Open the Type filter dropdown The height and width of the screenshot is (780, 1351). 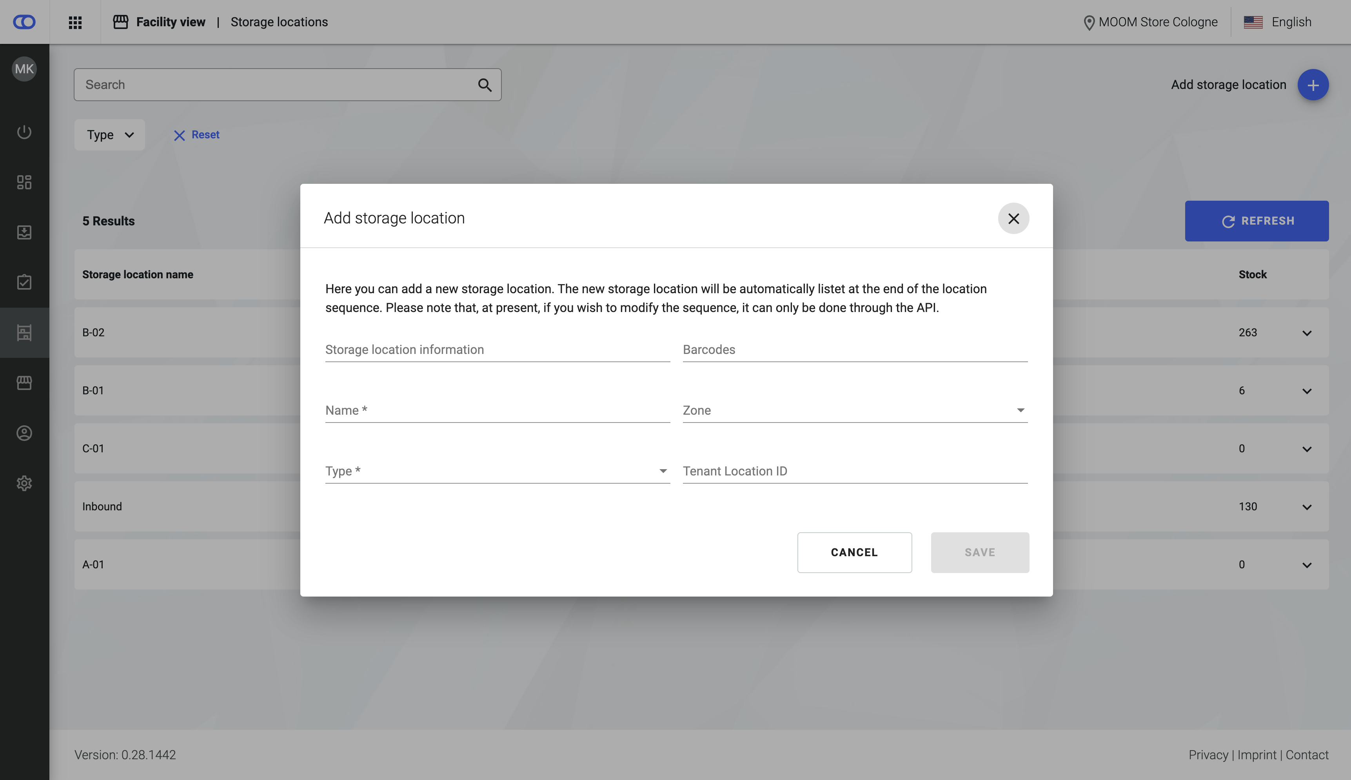[x=109, y=135]
